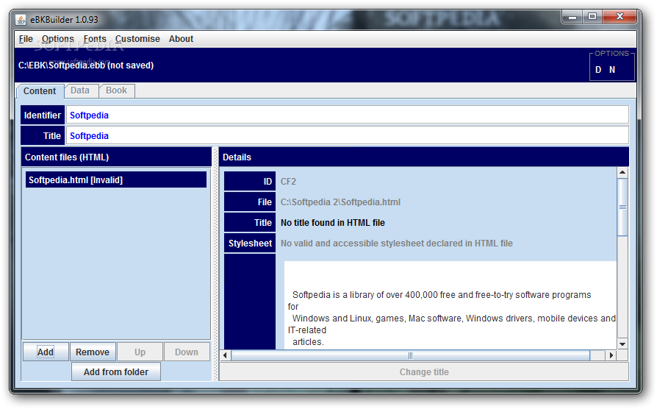Select Softpedia.html [Invalid] in content files
The image size is (657, 409).
pyautogui.click(x=116, y=180)
